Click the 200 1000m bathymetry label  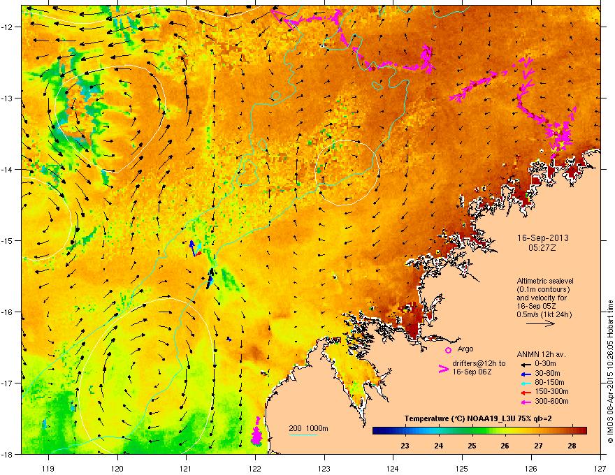coord(308,428)
